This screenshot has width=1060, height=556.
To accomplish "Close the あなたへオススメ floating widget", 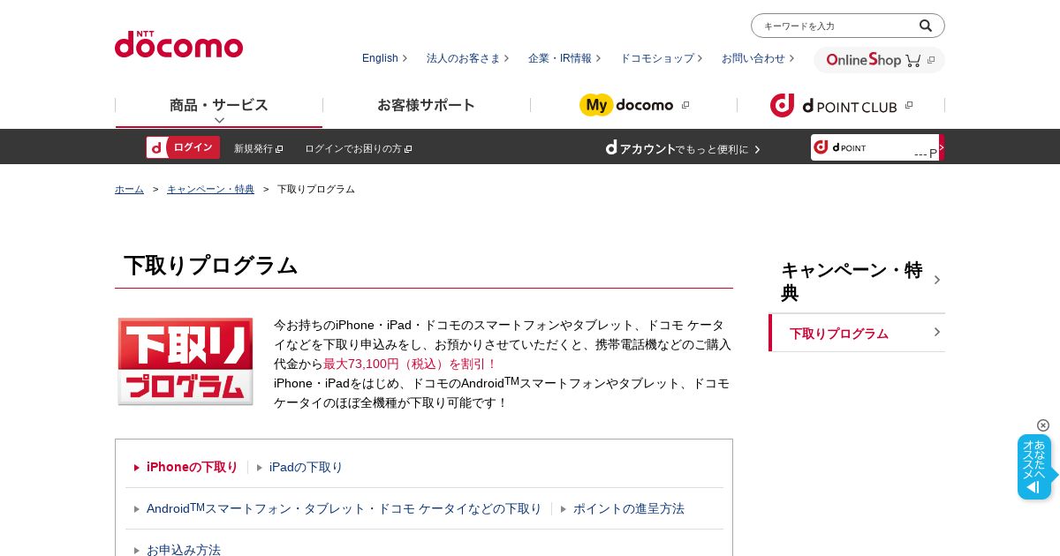I will coord(1043,425).
